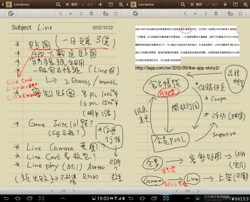Tap the 1/3 page indicator
Image resolution: width=250 pixels, height=202 pixels.
[63, 191]
